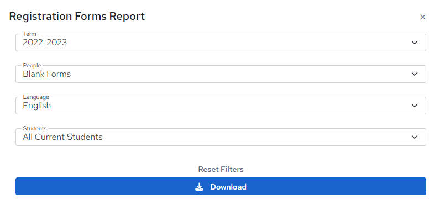This screenshot has height=215, width=440.
Task: Click the Term field label
Action: click(29, 34)
